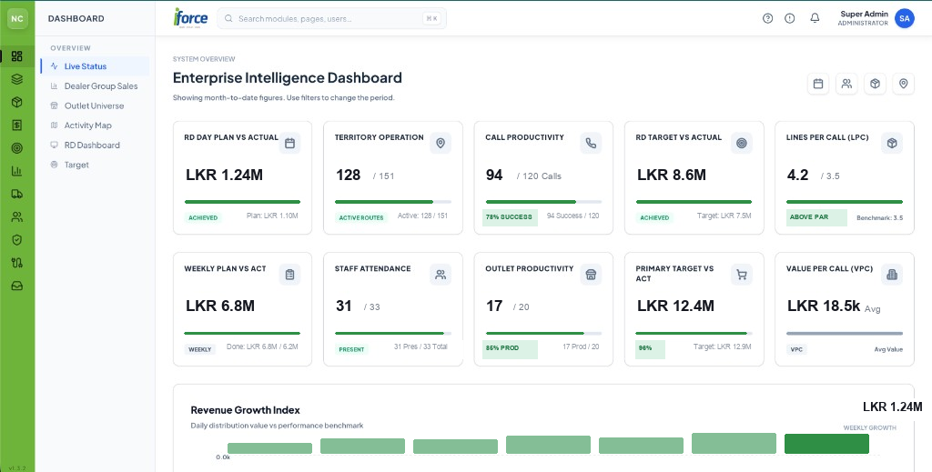Open notifications bell icon
932x472 pixels.
coord(815,18)
